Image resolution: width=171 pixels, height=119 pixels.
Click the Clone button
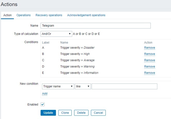point(65,113)
